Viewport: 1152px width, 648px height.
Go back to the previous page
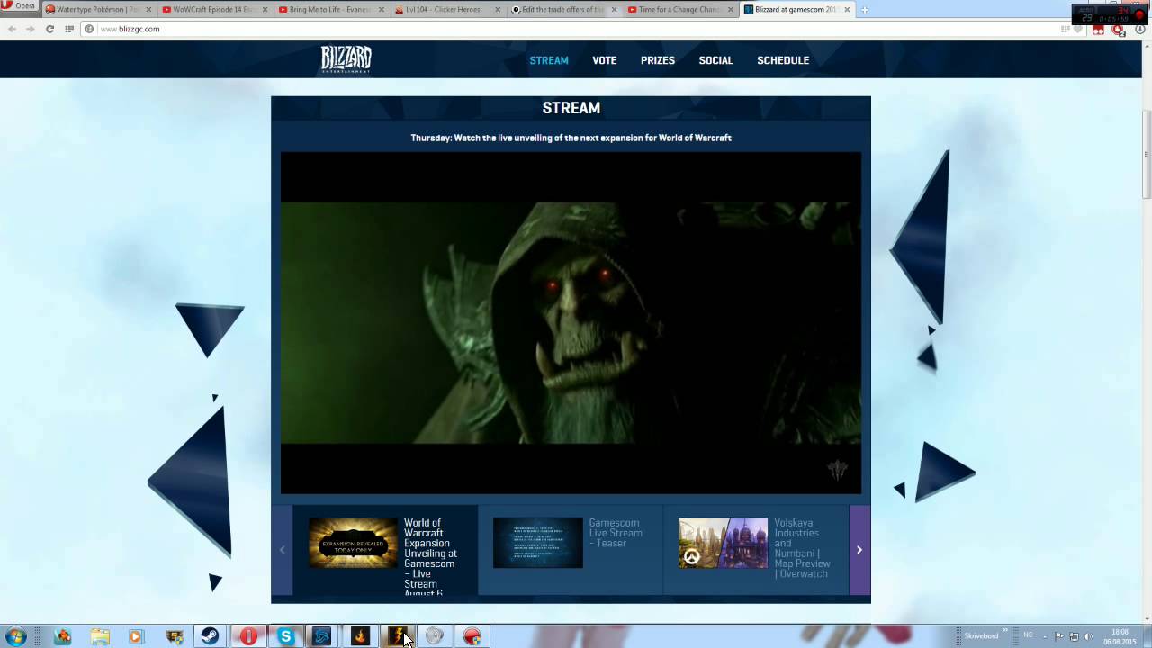coord(12,29)
